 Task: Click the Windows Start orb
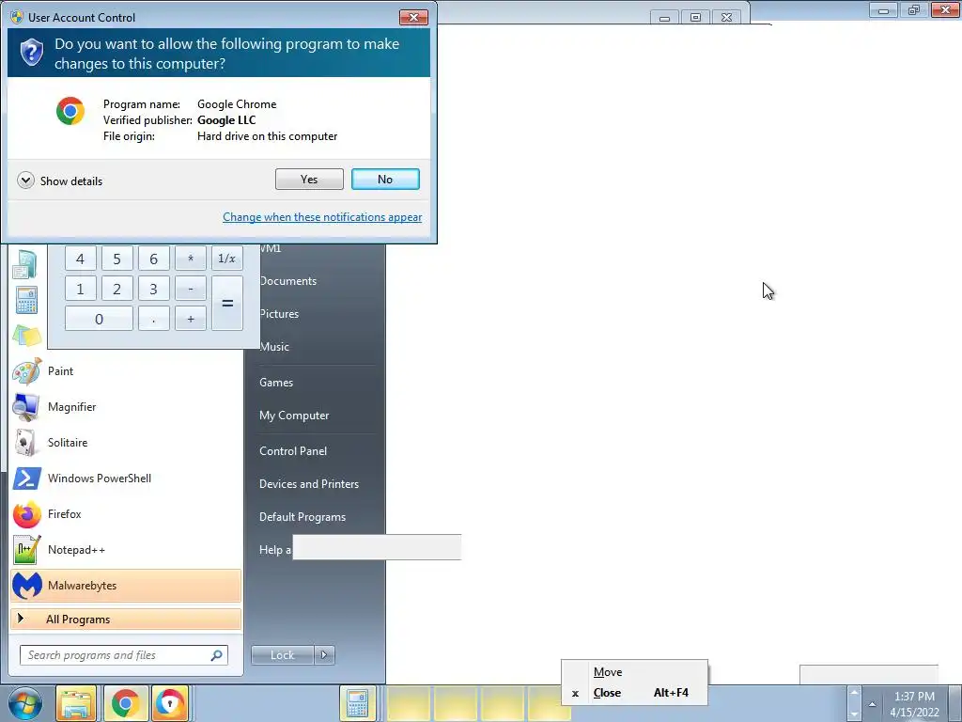(x=24, y=703)
